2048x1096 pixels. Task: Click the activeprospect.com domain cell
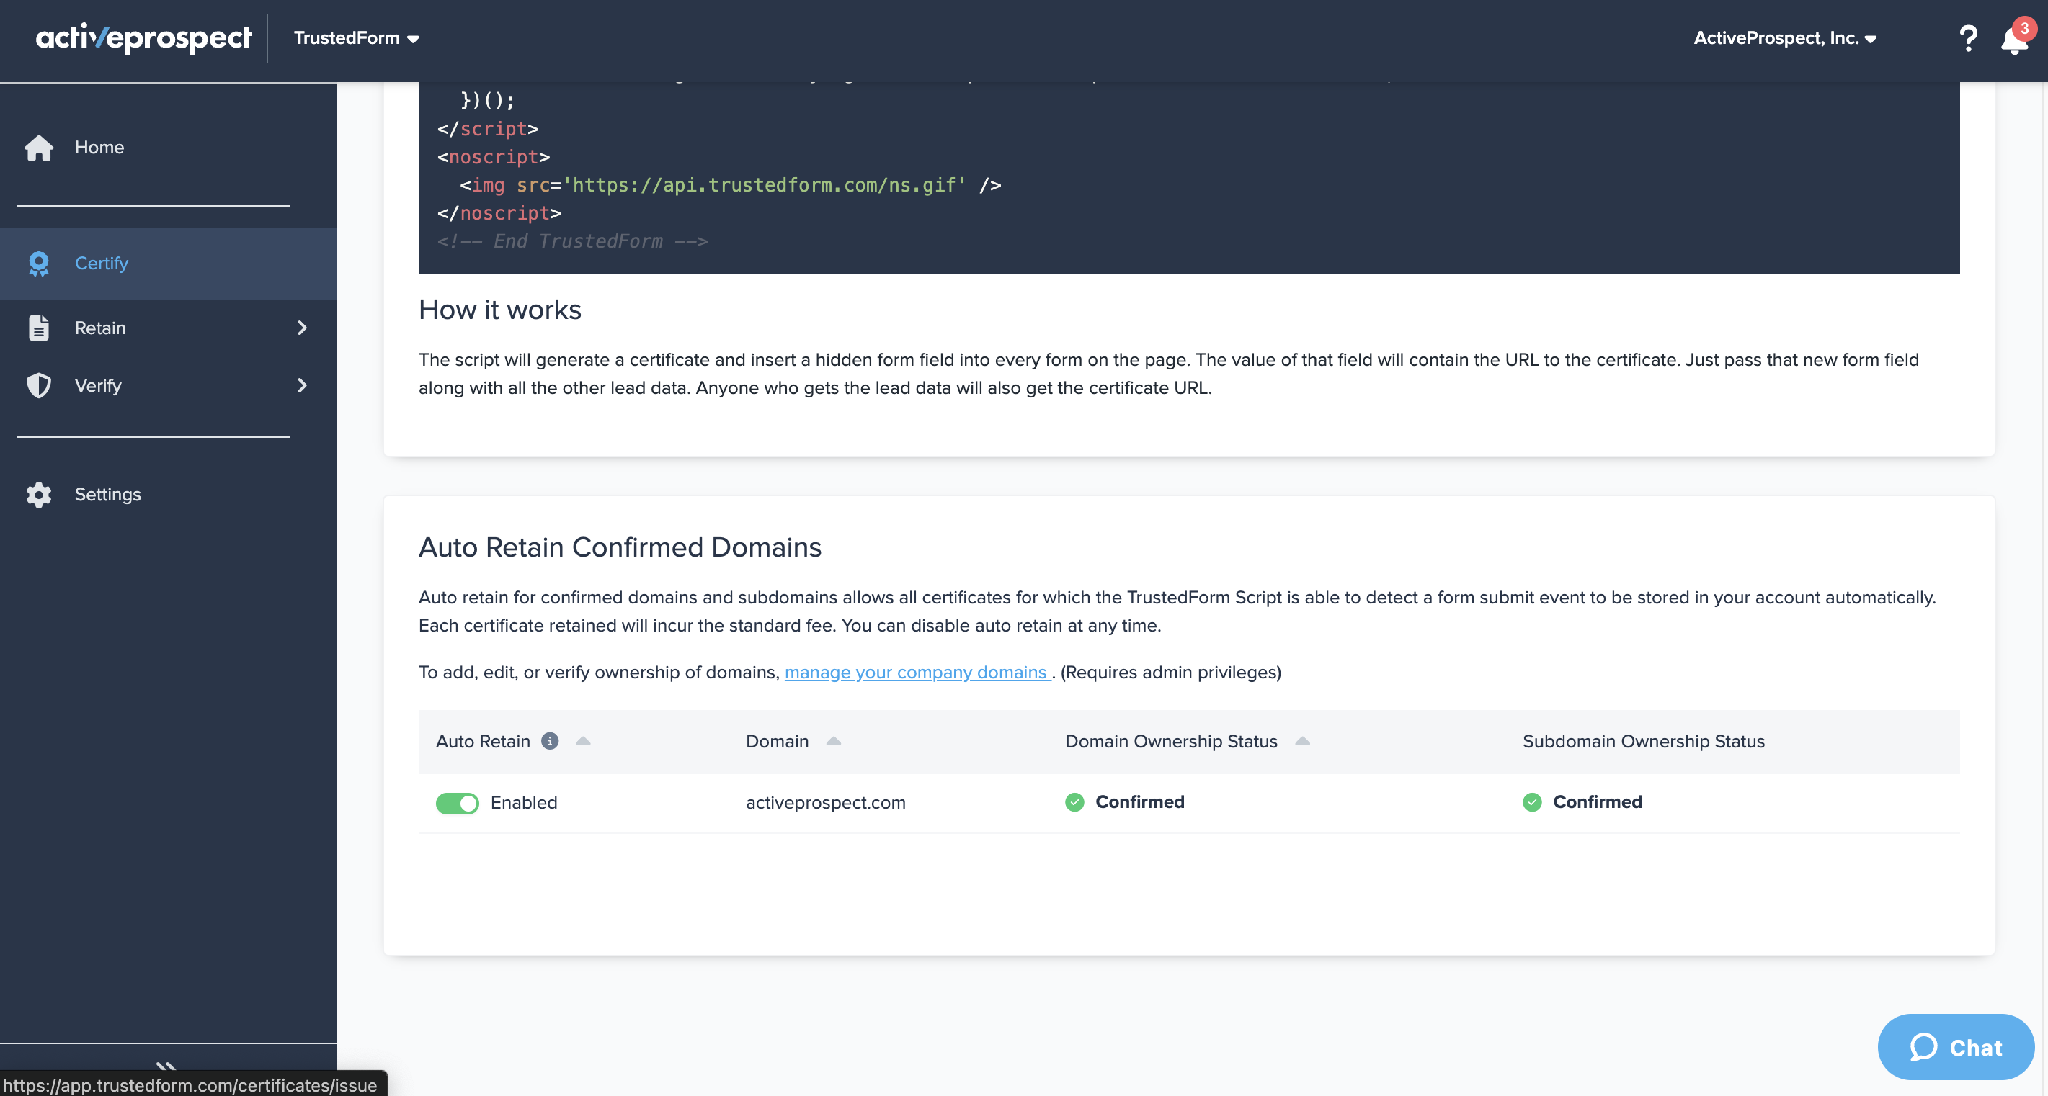[x=825, y=803]
